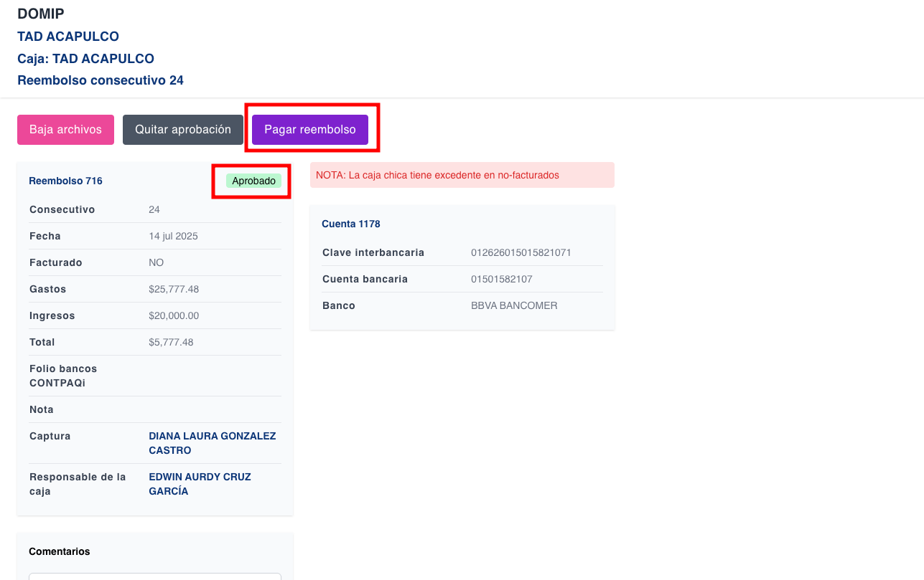The image size is (924, 580).
Task: Click the Clave interbancaria number 012626015015821071
Action: point(521,253)
